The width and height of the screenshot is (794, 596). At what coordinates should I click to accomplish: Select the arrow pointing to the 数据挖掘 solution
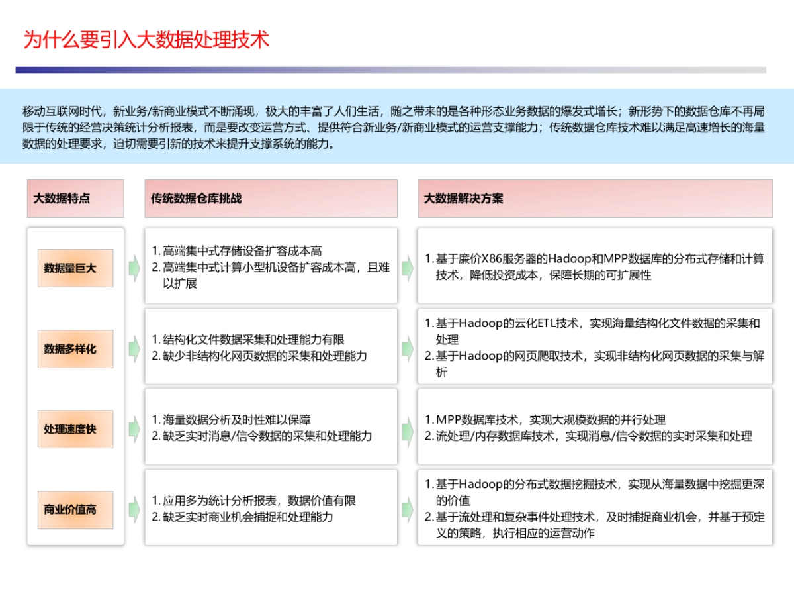[406, 510]
